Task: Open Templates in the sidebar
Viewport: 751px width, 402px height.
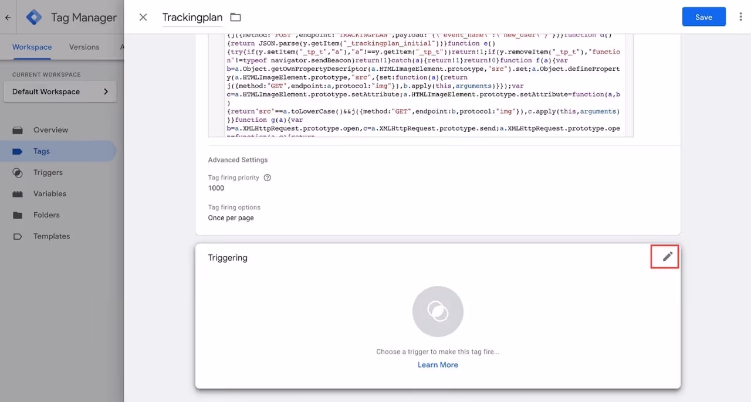Action: pyautogui.click(x=59, y=236)
